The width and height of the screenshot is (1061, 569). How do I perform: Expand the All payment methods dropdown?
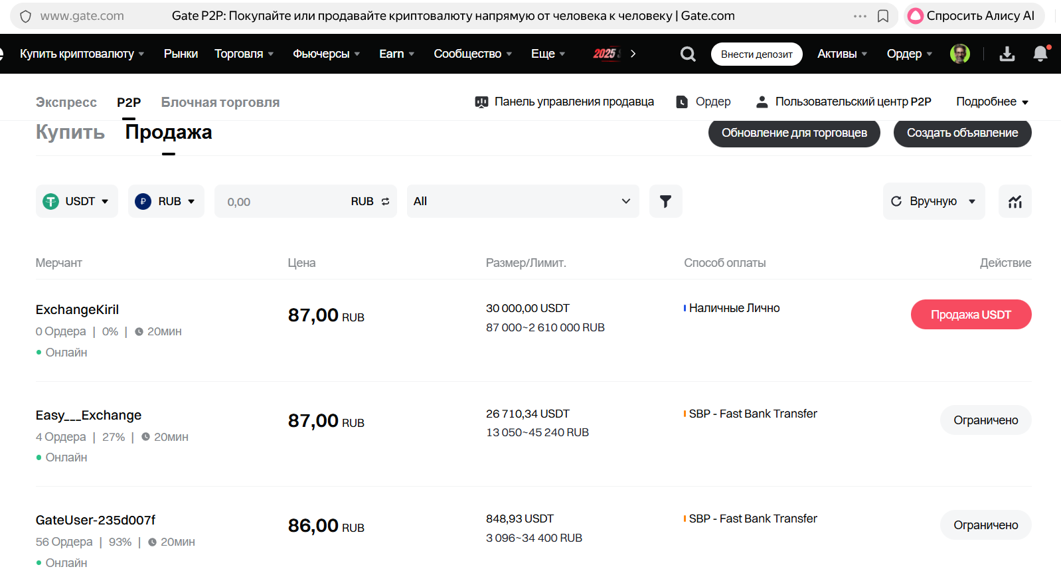click(x=523, y=201)
